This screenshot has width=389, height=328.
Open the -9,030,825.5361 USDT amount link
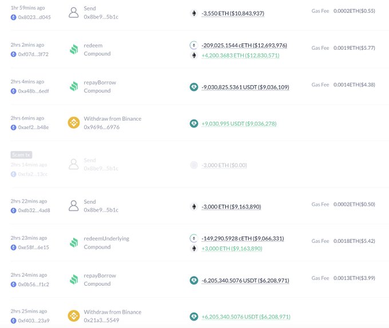245,87
